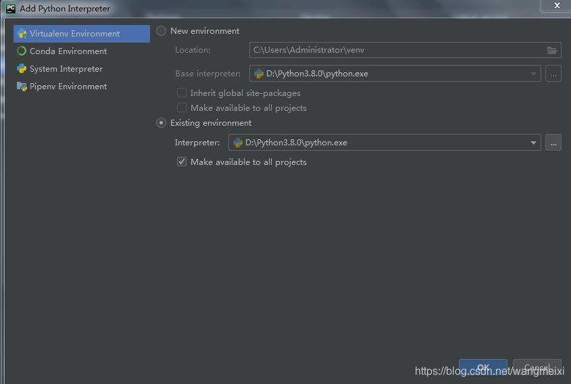Uncheck Make available under Existing environment
571x384 pixels.
[181, 162]
